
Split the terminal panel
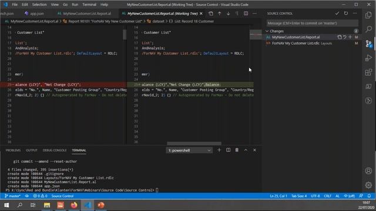(228, 150)
